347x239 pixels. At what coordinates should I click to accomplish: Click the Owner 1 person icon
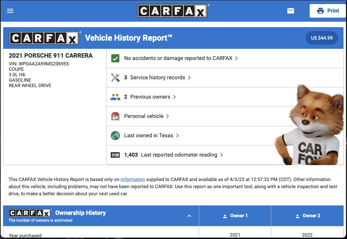click(x=225, y=216)
